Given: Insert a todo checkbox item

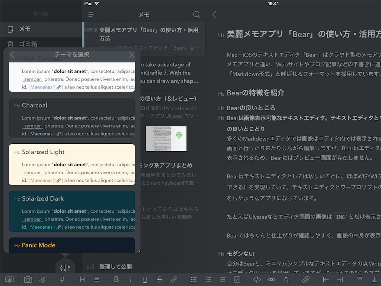Looking at the screenshot, I should pyautogui.click(x=237, y=279).
